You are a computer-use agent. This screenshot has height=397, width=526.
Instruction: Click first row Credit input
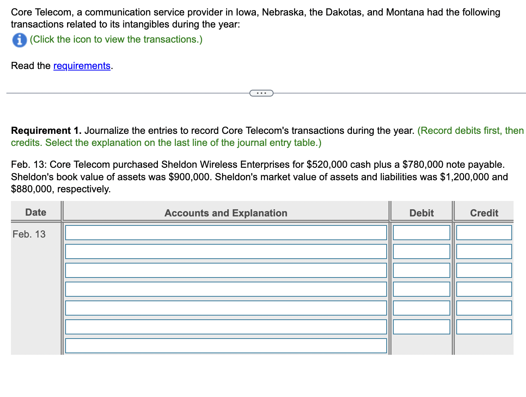[x=484, y=232]
